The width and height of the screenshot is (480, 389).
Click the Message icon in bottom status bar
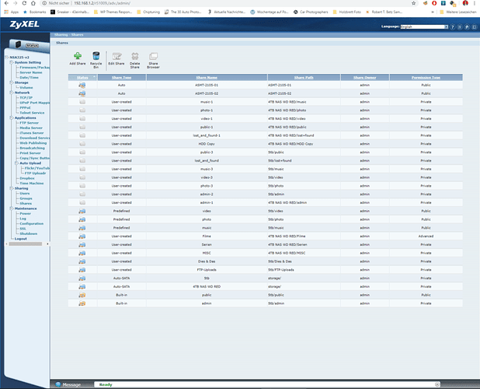pos(58,384)
